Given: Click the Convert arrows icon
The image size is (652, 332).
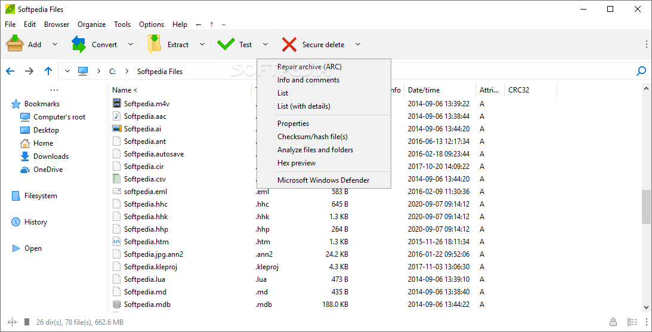Looking at the screenshot, I should [x=79, y=44].
